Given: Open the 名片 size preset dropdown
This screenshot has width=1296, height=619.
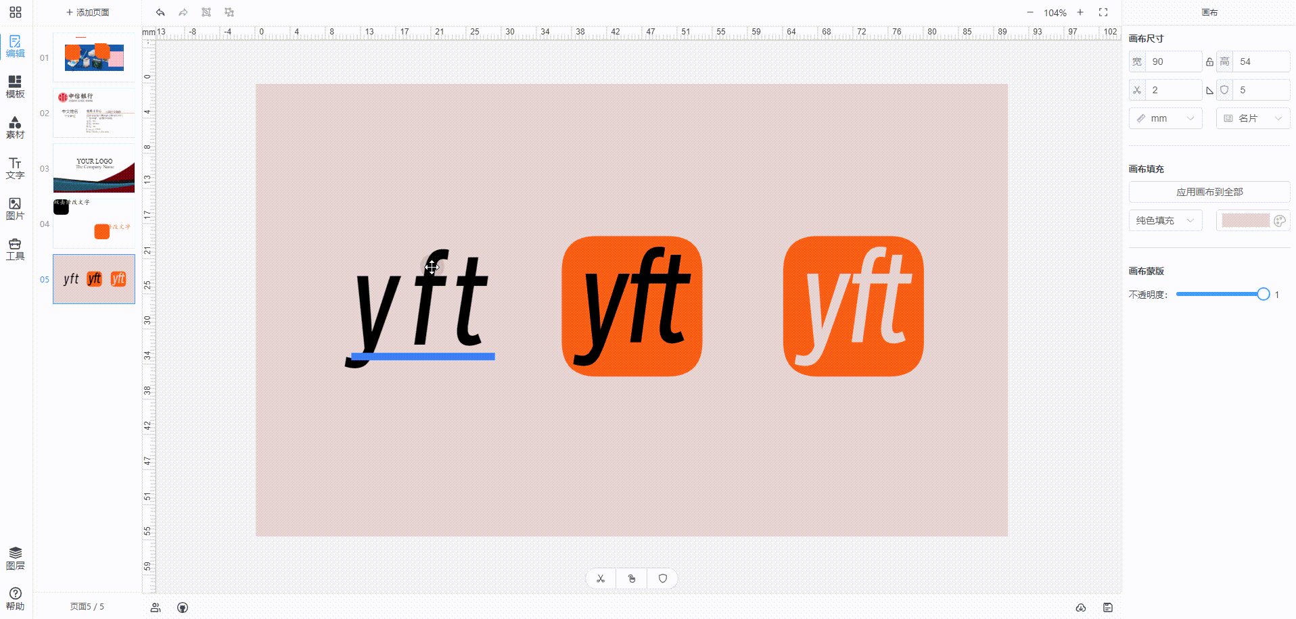Looking at the screenshot, I should 1253,118.
